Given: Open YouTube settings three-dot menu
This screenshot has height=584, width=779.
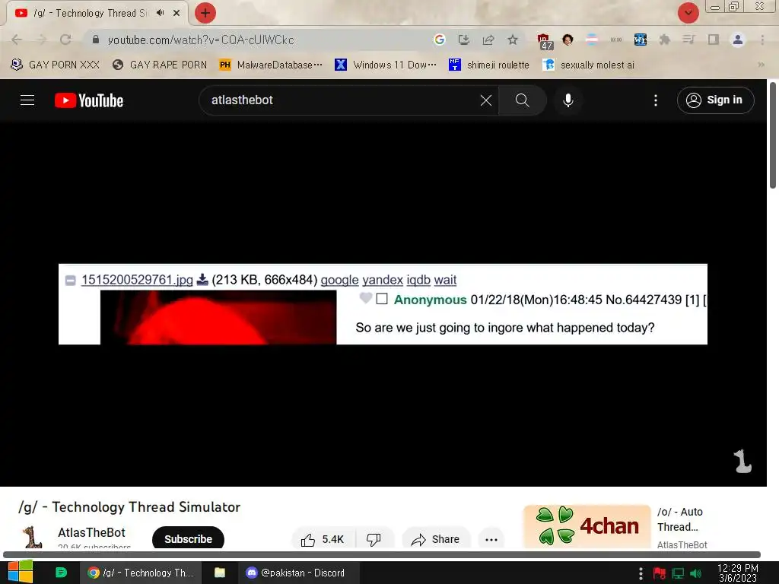Looking at the screenshot, I should pos(655,100).
